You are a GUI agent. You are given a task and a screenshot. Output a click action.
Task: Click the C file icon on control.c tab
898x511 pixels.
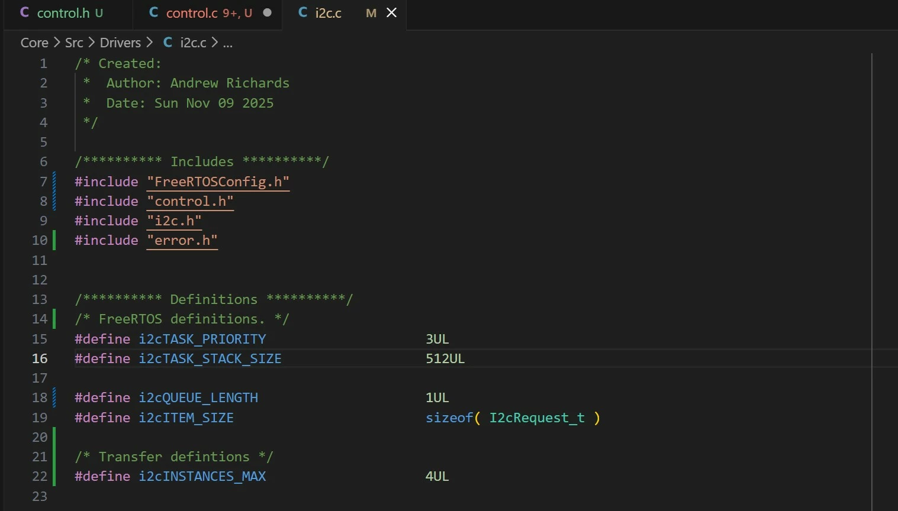coord(153,12)
